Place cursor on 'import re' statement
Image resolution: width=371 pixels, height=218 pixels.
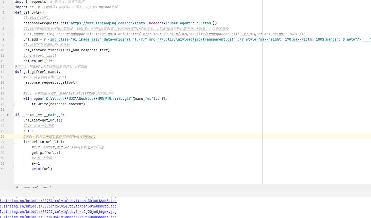(x=24, y=7)
